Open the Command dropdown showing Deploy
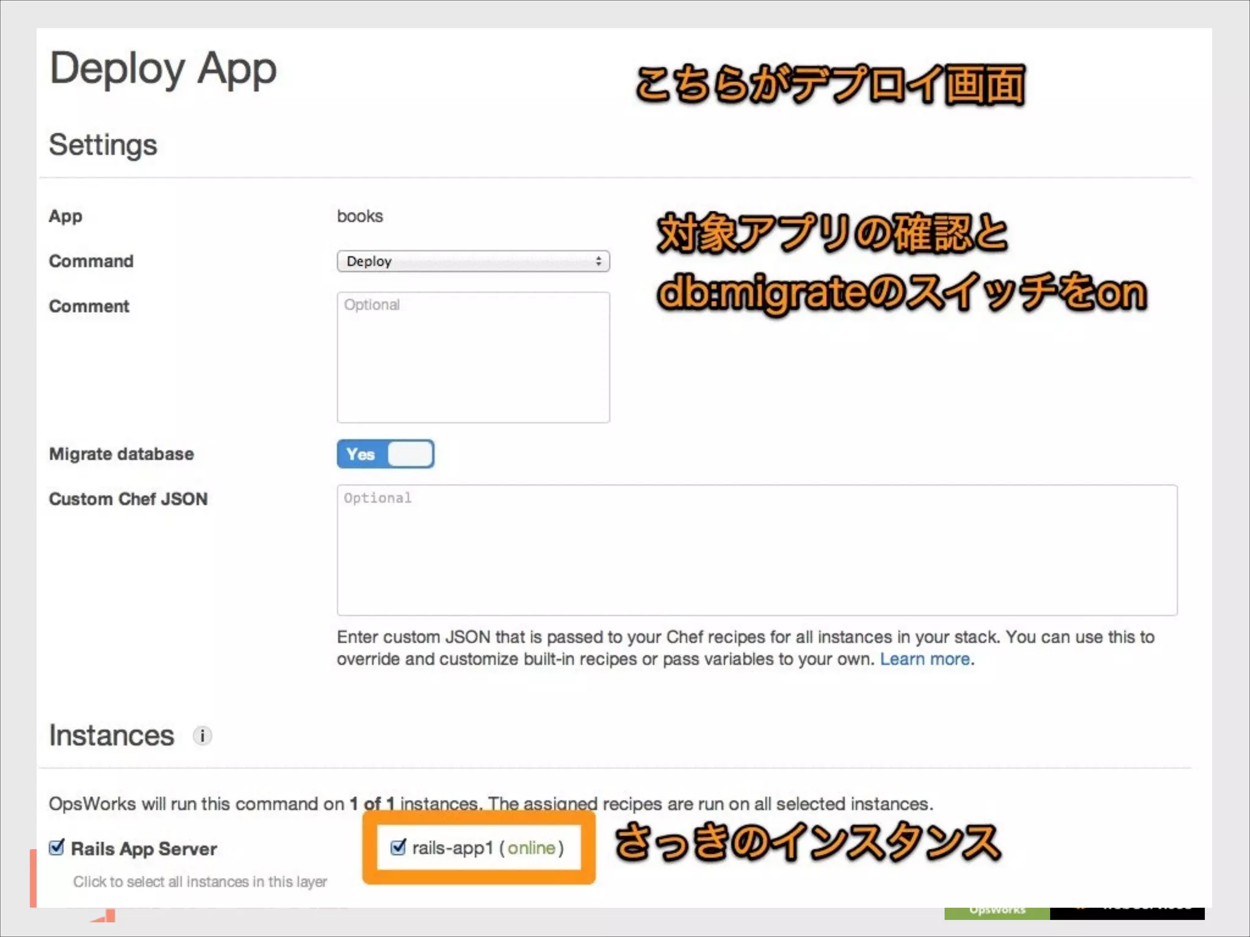Screen dimensions: 1250x937 472,261
